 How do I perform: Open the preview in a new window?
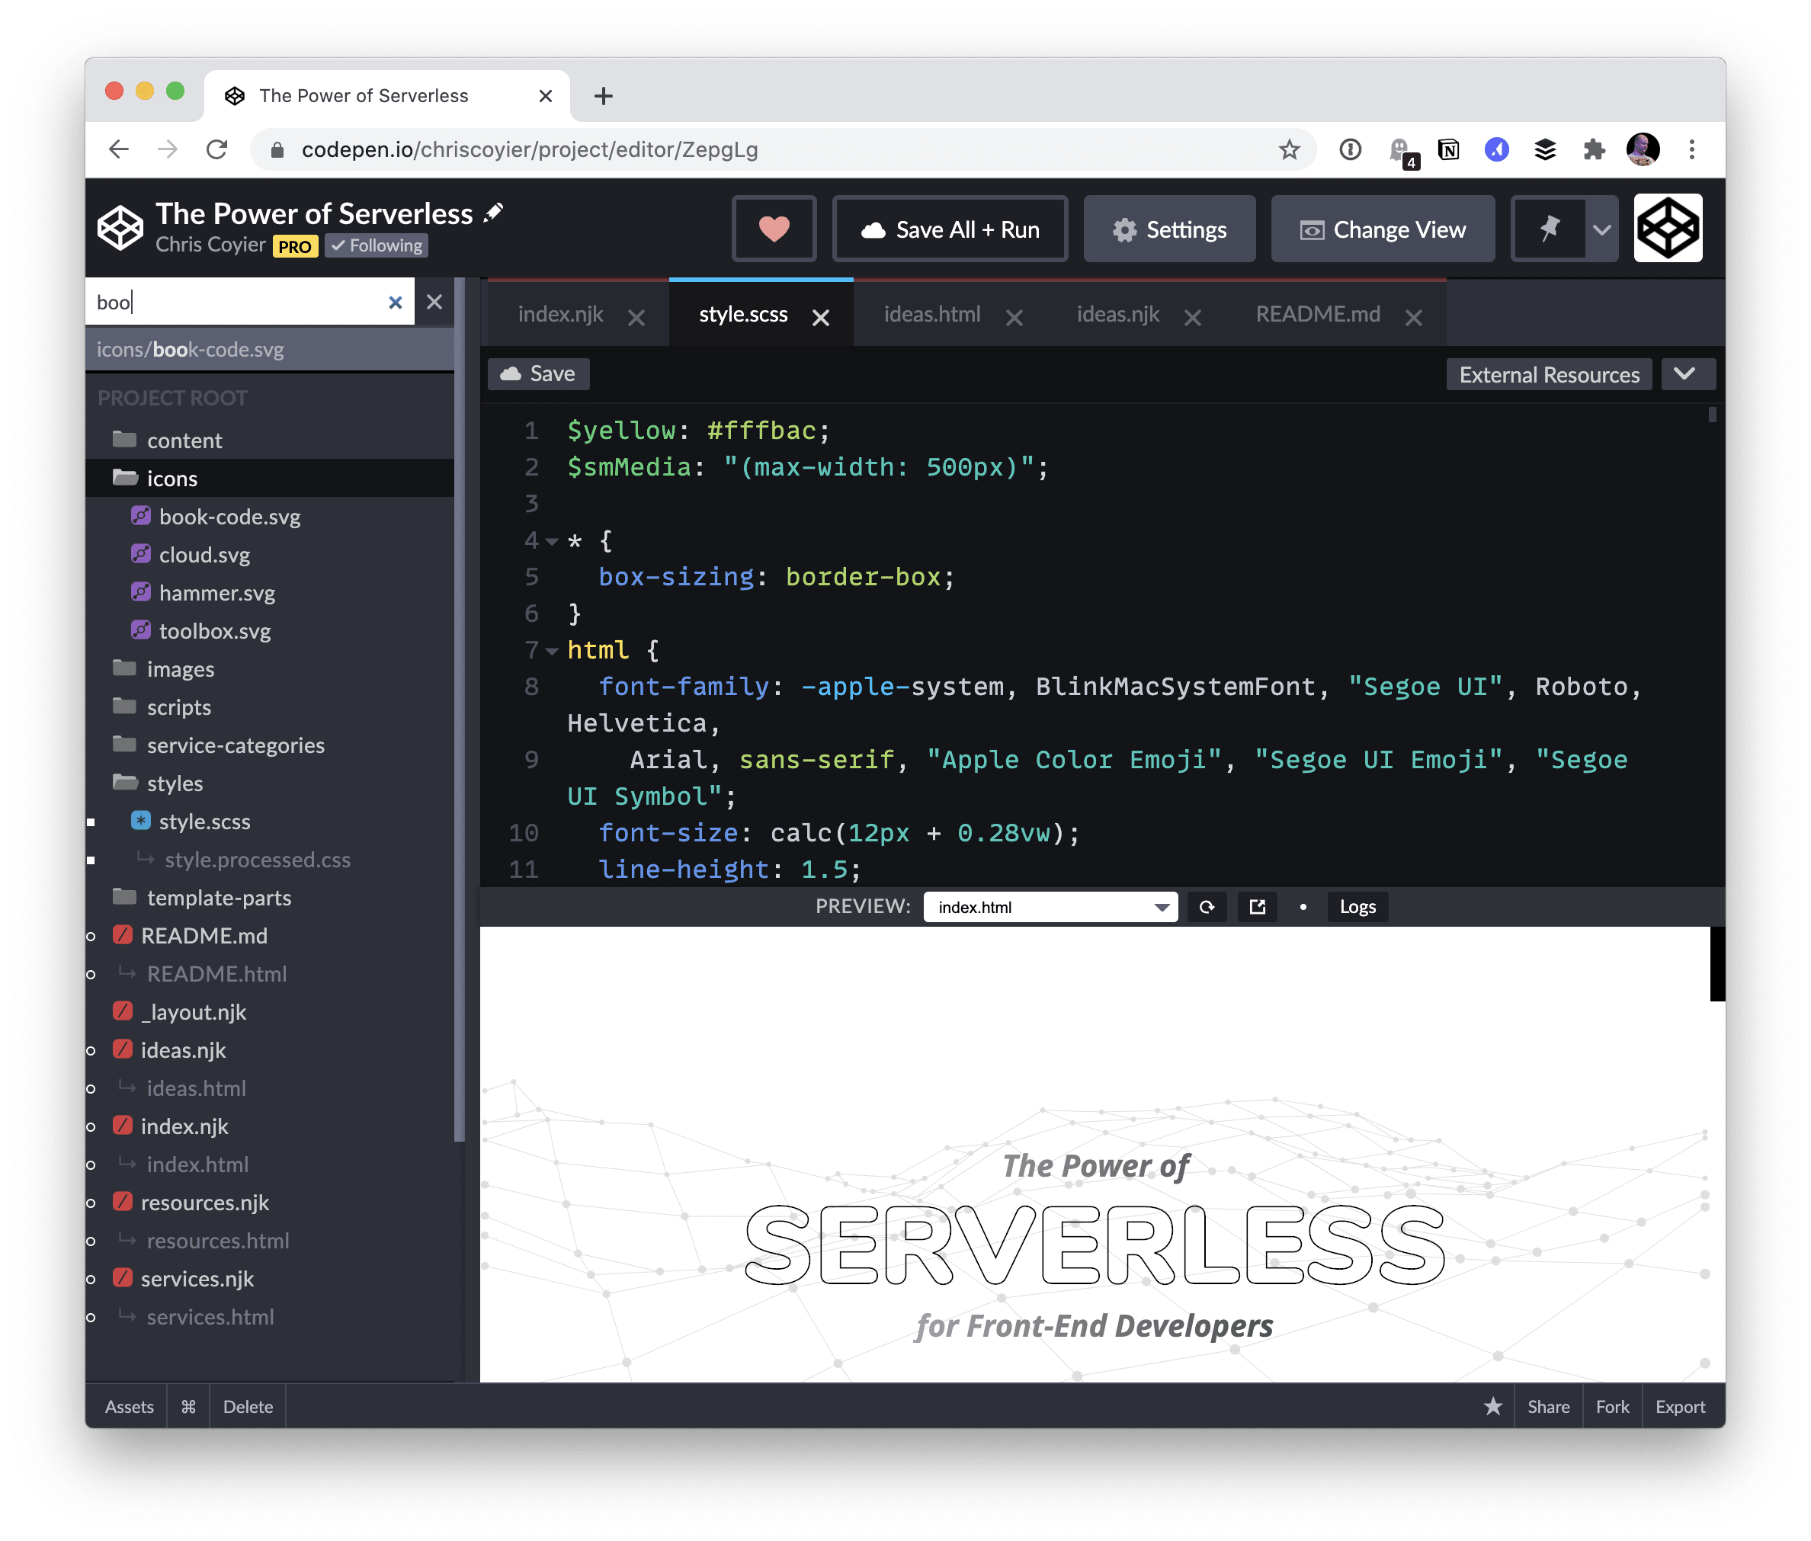(1257, 907)
